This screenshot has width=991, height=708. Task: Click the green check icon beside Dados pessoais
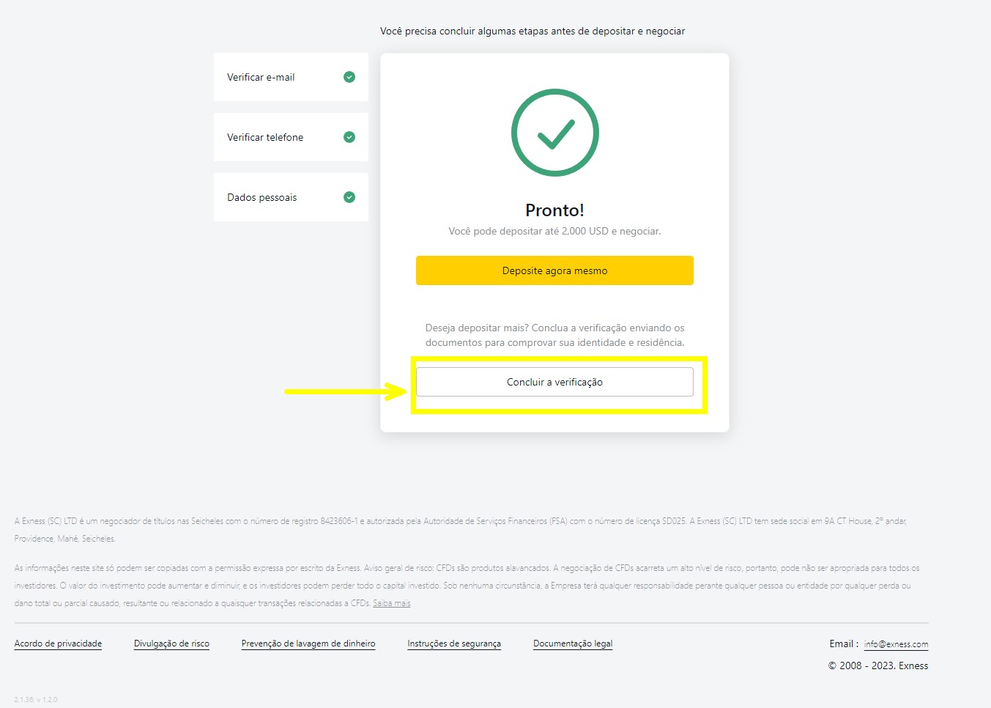(x=349, y=197)
